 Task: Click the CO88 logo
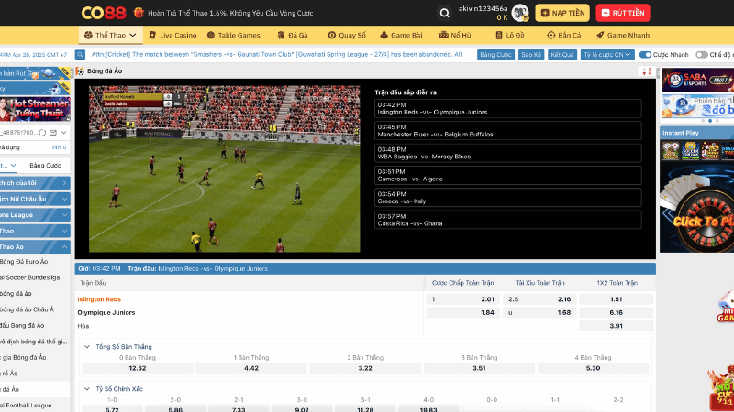(x=104, y=13)
